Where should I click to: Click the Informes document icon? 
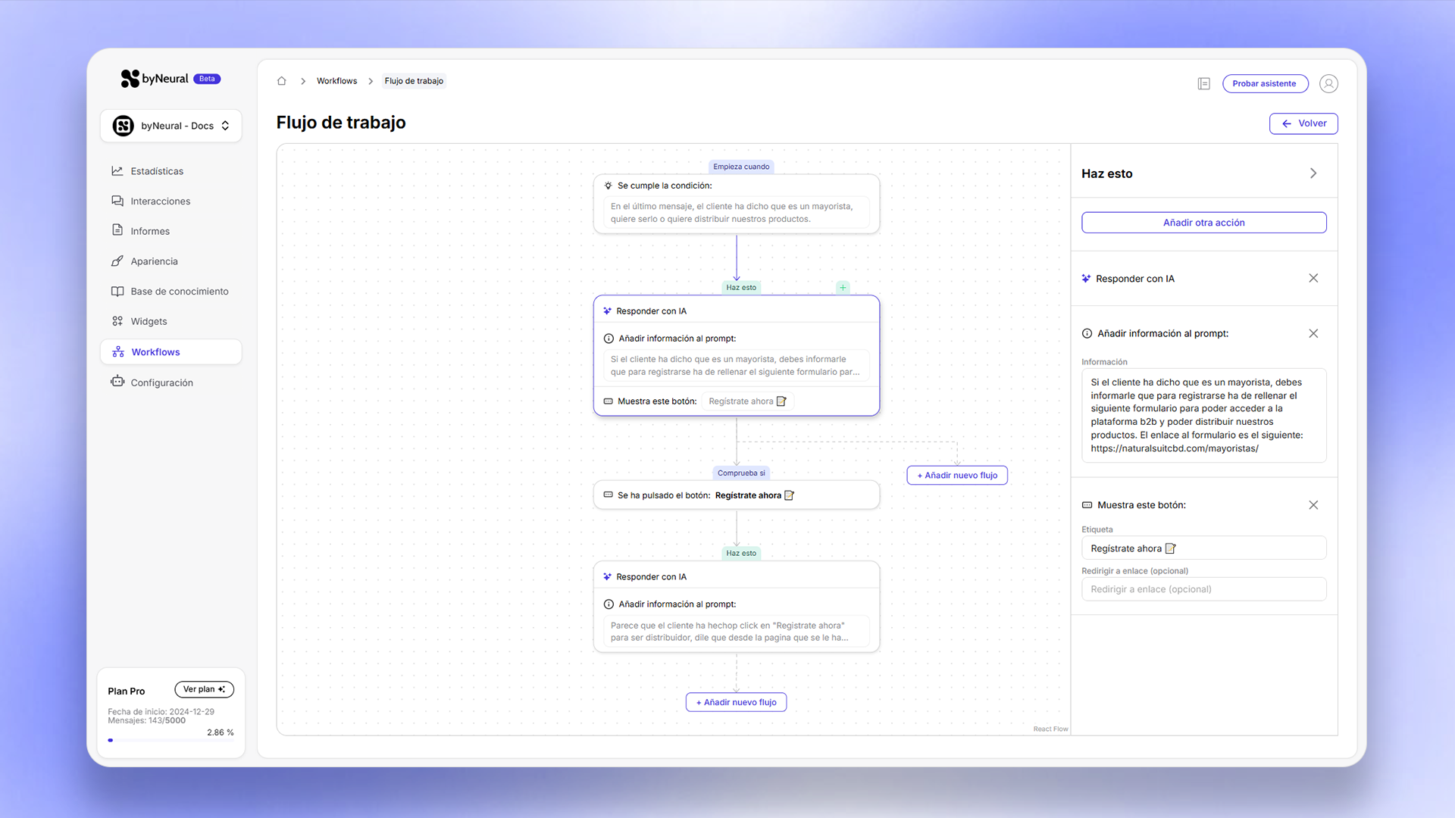118,230
